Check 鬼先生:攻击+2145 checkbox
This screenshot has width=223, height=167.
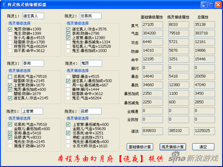pyautogui.click(x=10, y=142)
